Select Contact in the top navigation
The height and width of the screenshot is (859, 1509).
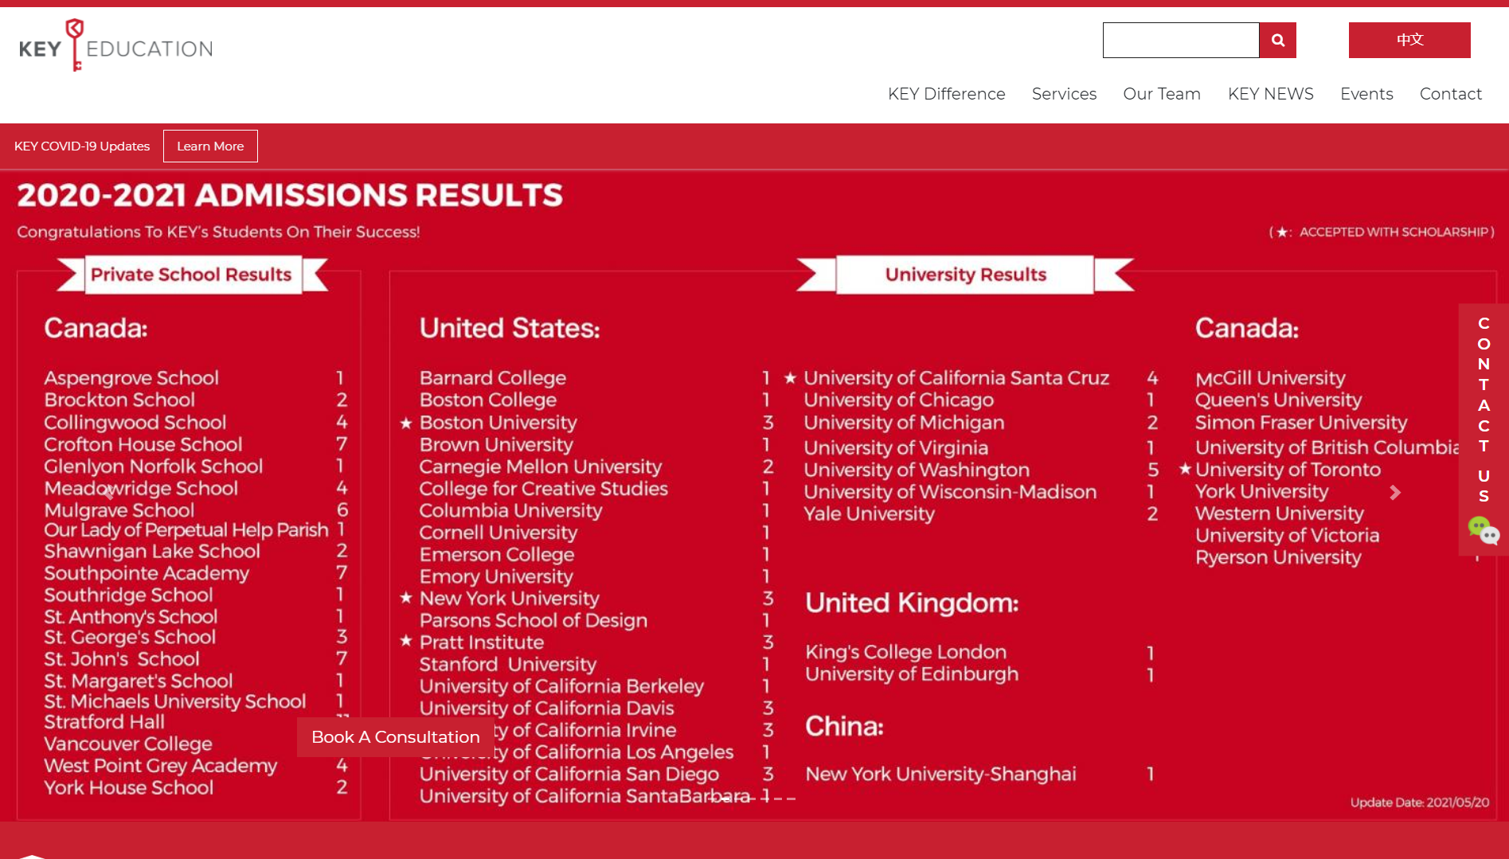[x=1450, y=94]
